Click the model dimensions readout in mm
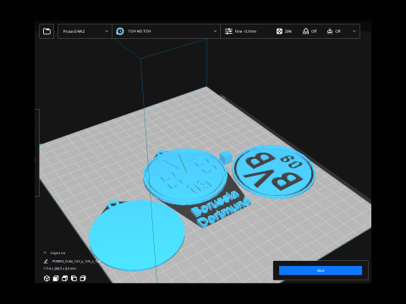This screenshot has height=304, width=406. tap(59, 269)
